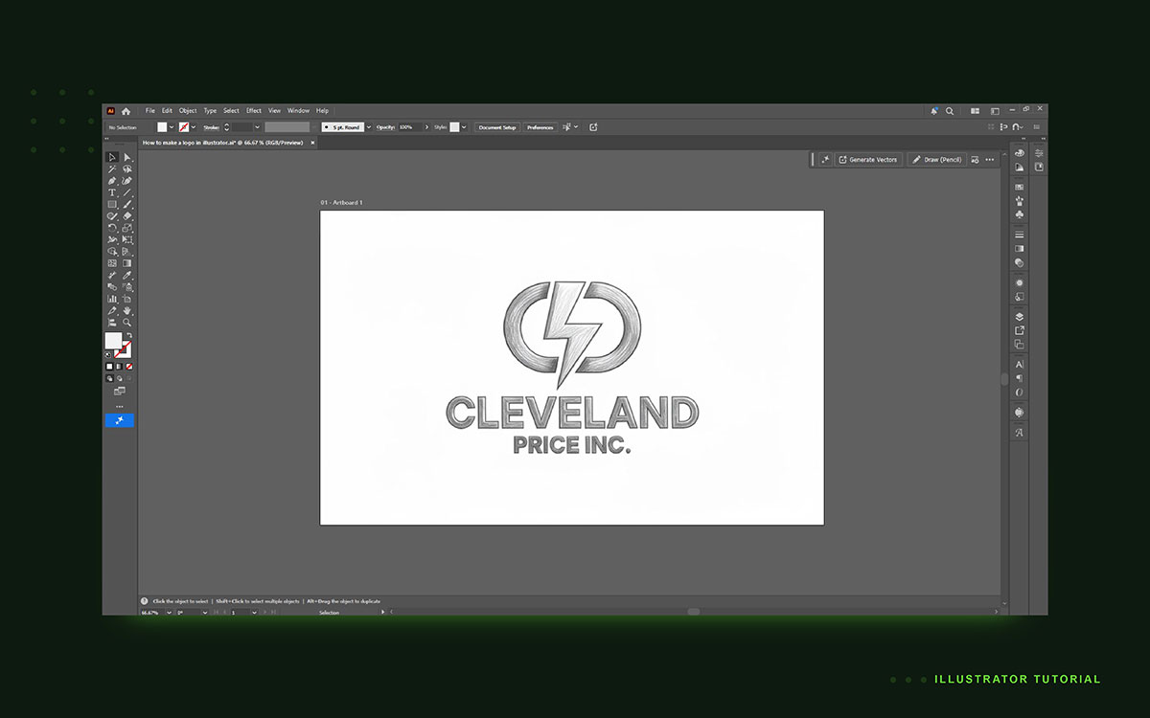The image size is (1150, 718).
Task: Select the Pen tool
Action: [111, 180]
